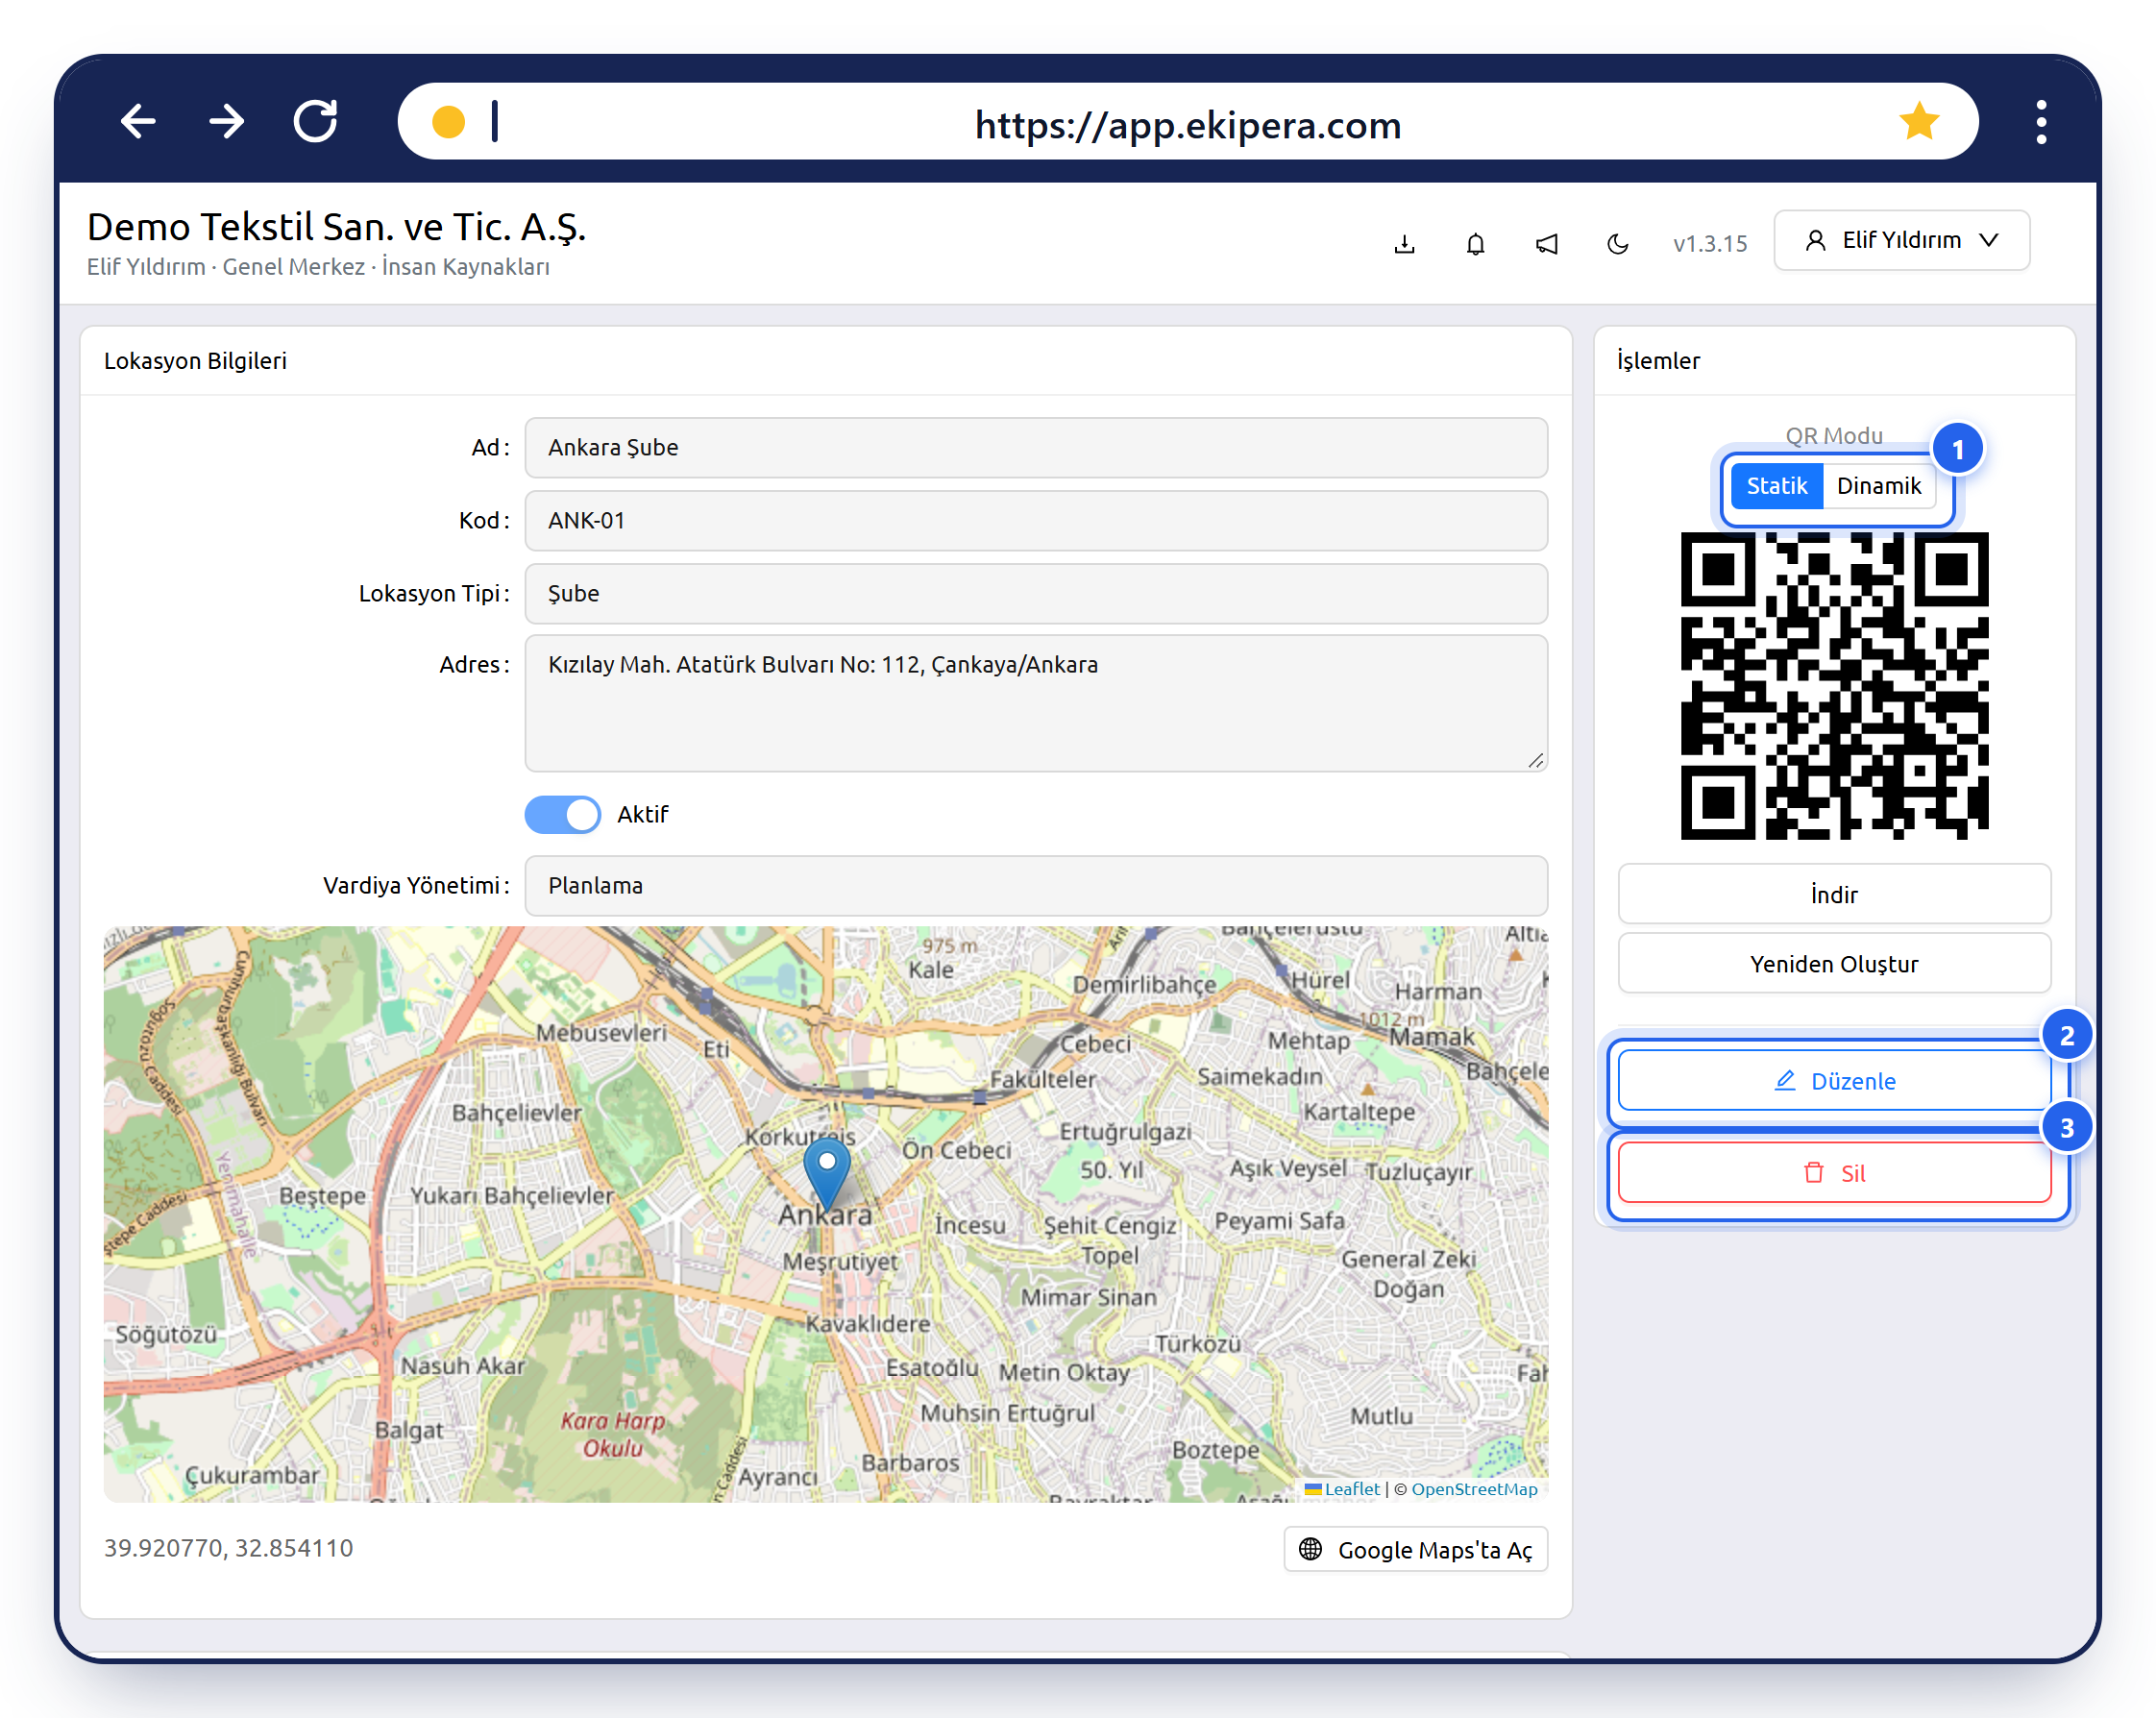Click the browser forward arrow

click(x=227, y=121)
